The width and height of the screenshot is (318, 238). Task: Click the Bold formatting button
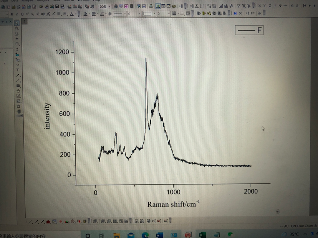point(12,14)
